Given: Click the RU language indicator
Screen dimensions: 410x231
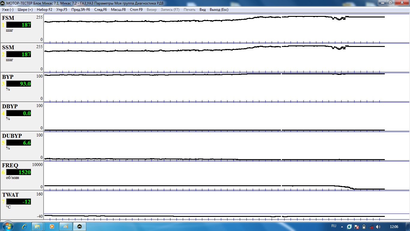Looking at the screenshot, I should tap(334, 226).
